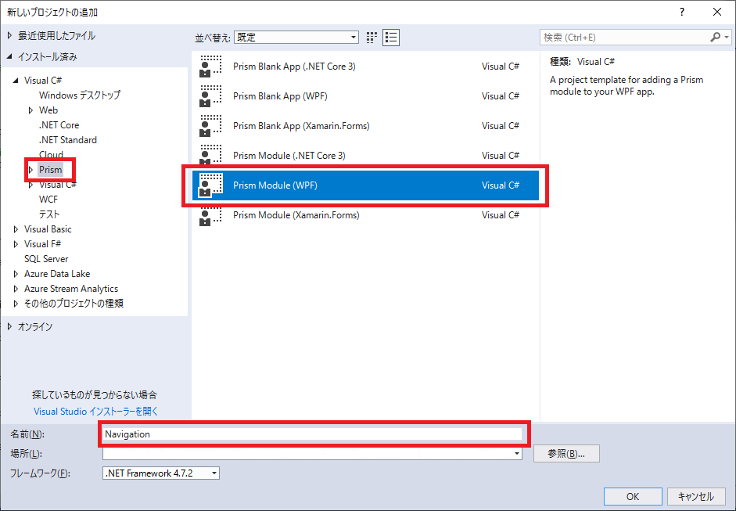736x511 pixels.
Task: Select Prism Module (Xamarin.Forms) template name
Action: pos(296,215)
